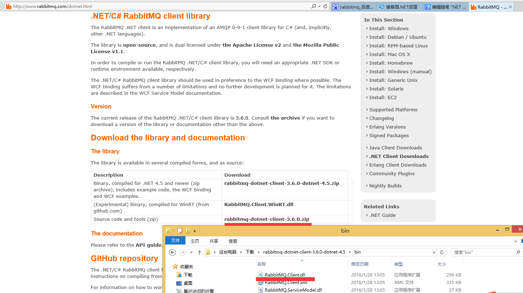The height and width of the screenshot is (293, 523).
Task: Click the Explorer address bar refresh button
Action: click(442, 252)
